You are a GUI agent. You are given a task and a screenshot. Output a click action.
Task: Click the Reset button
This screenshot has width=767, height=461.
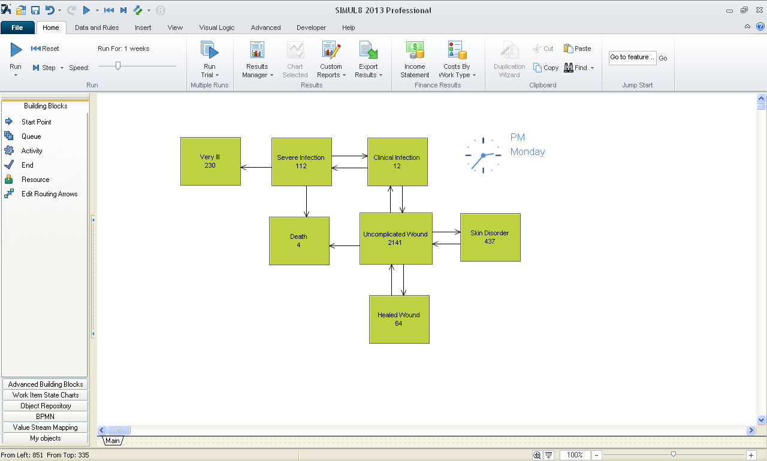click(45, 48)
